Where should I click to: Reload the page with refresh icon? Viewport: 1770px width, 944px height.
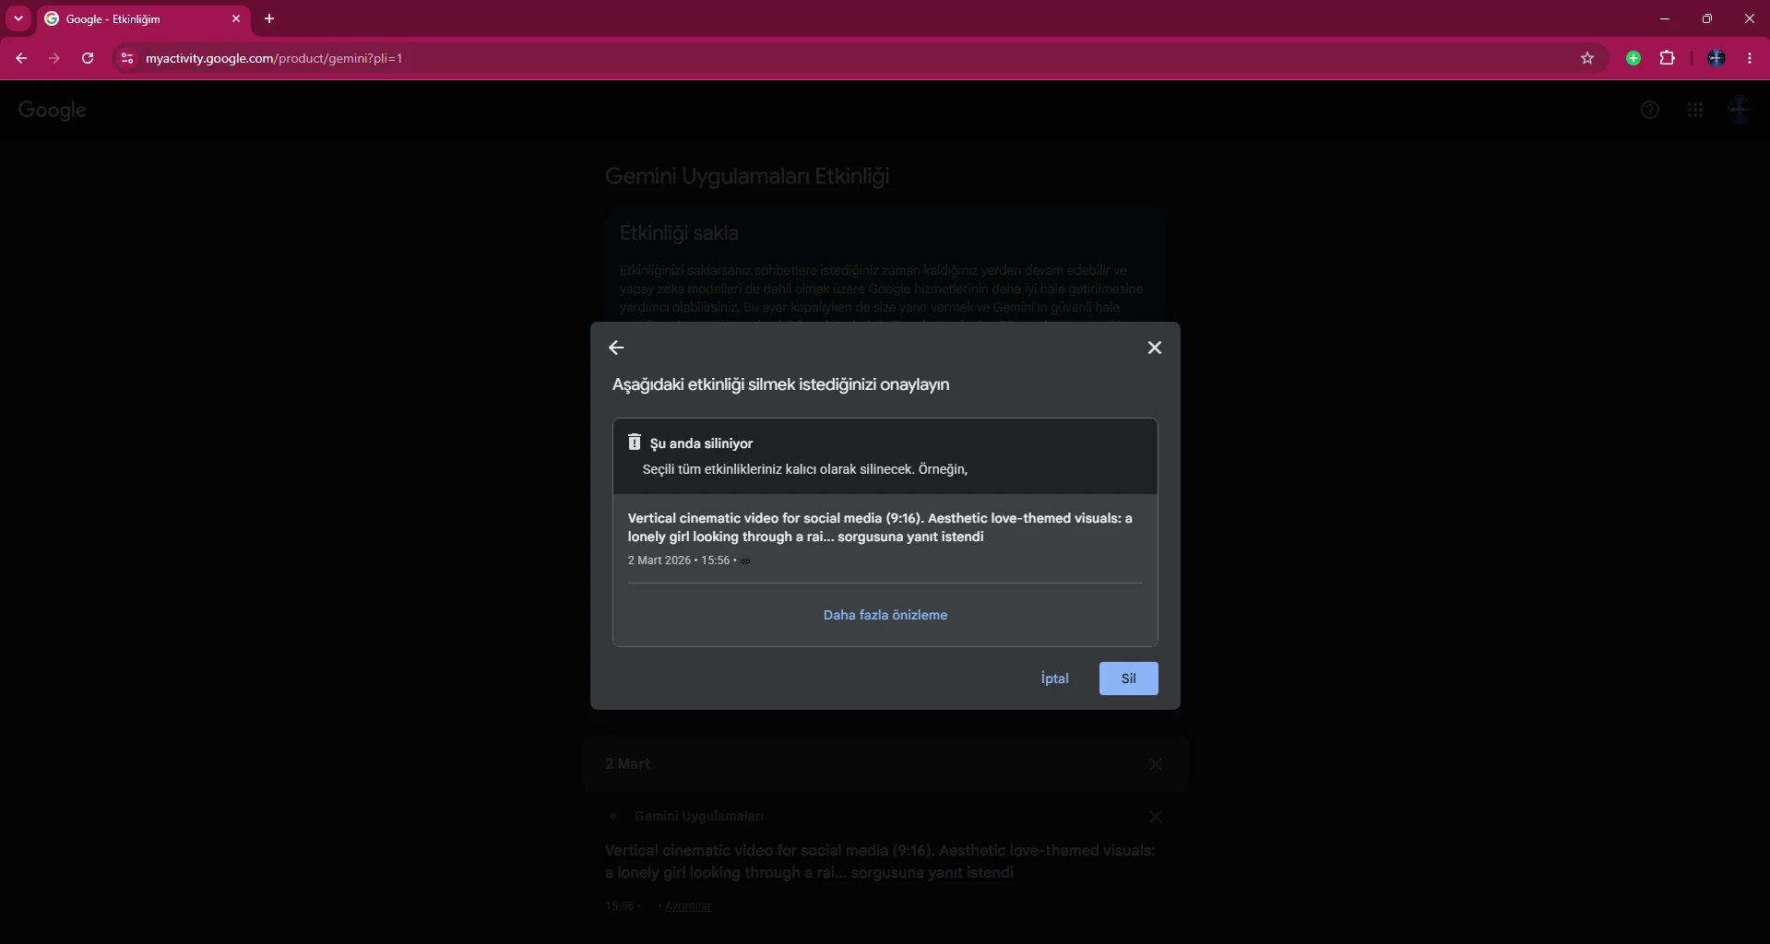(x=88, y=58)
